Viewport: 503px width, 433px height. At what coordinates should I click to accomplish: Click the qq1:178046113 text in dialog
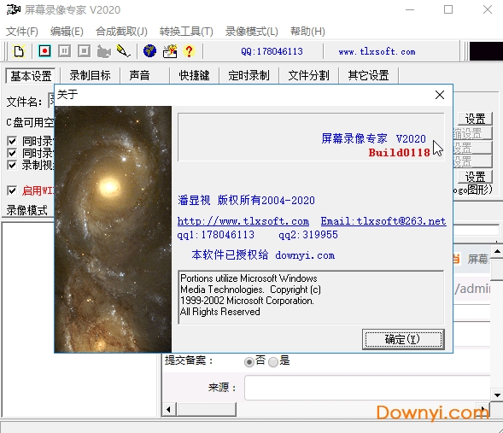215,235
